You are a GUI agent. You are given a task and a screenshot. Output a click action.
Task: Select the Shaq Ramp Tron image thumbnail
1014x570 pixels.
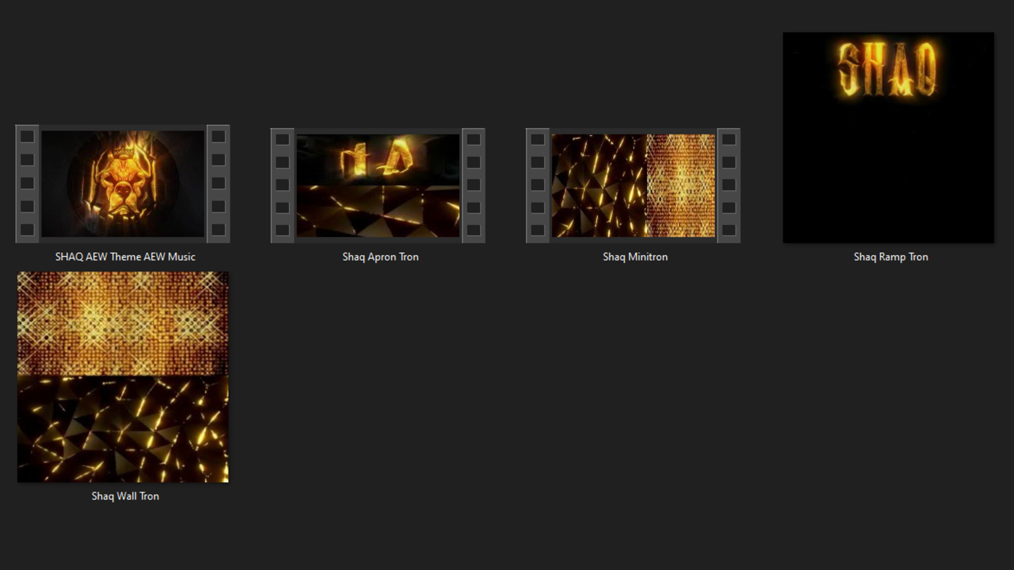(889, 137)
